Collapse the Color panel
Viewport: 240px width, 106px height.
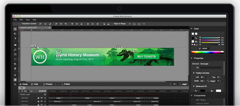(x=191, y=29)
